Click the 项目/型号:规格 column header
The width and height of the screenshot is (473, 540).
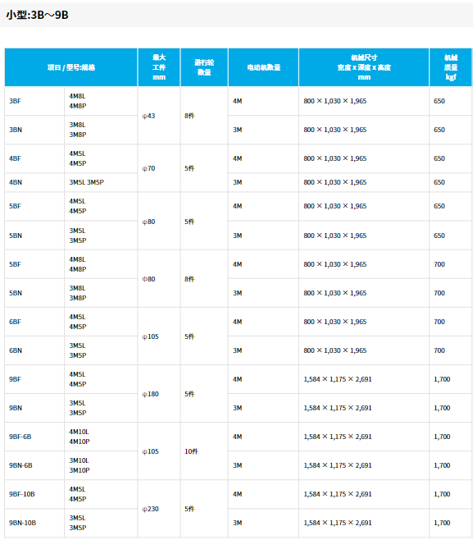pos(70,67)
